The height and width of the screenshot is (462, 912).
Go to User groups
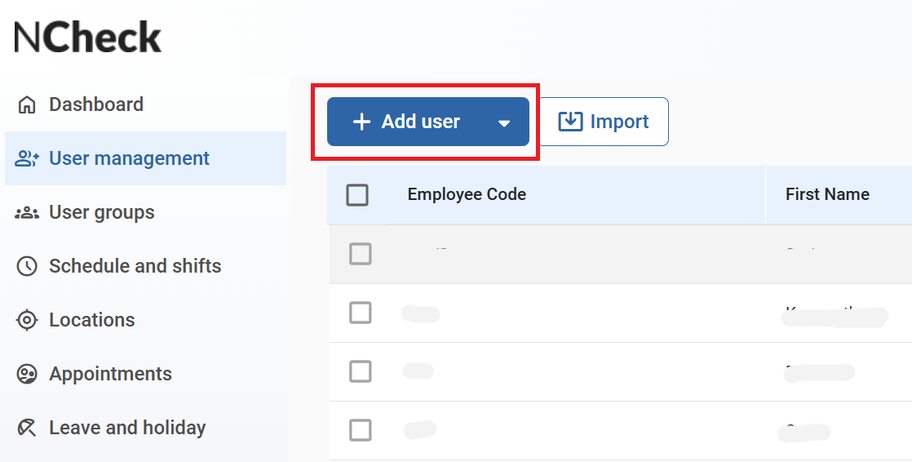coord(145,212)
